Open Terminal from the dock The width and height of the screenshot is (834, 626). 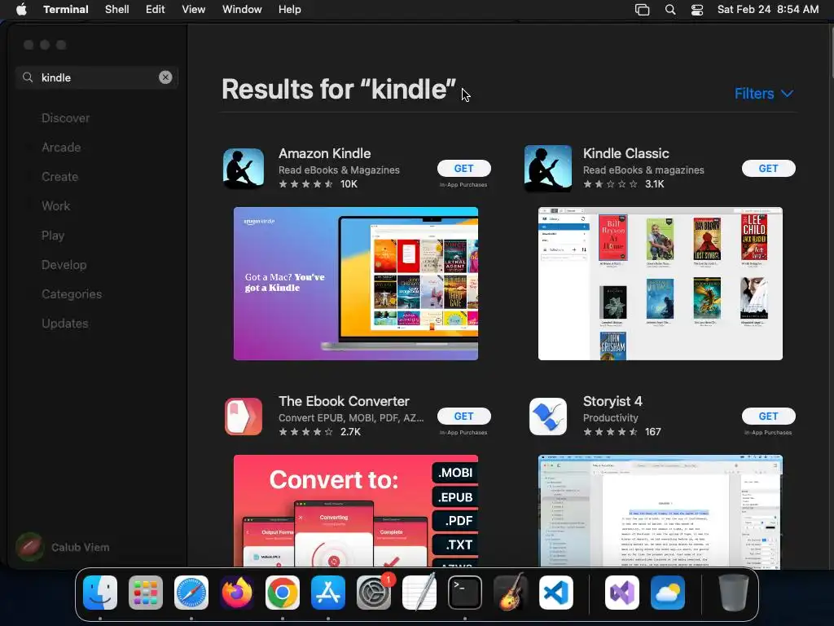[465, 593]
